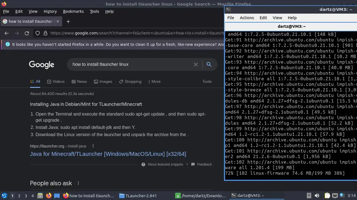The height and width of the screenshot is (200, 357).
Task: Click the terminal window title icon
Action: click(228, 9)
